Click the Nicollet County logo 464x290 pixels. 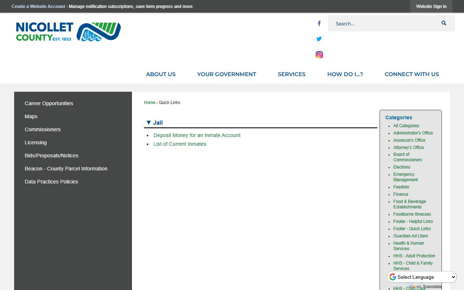click(x=68, y=32)
